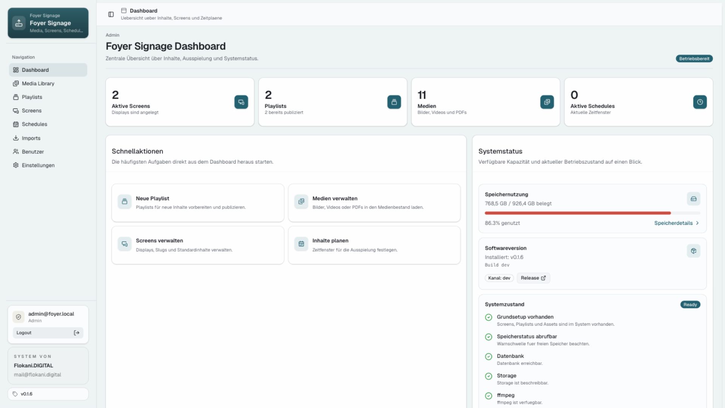Screen dimensions: 725x408
Task: Open the Imports navigation item
Action: (x=48, y=138)
